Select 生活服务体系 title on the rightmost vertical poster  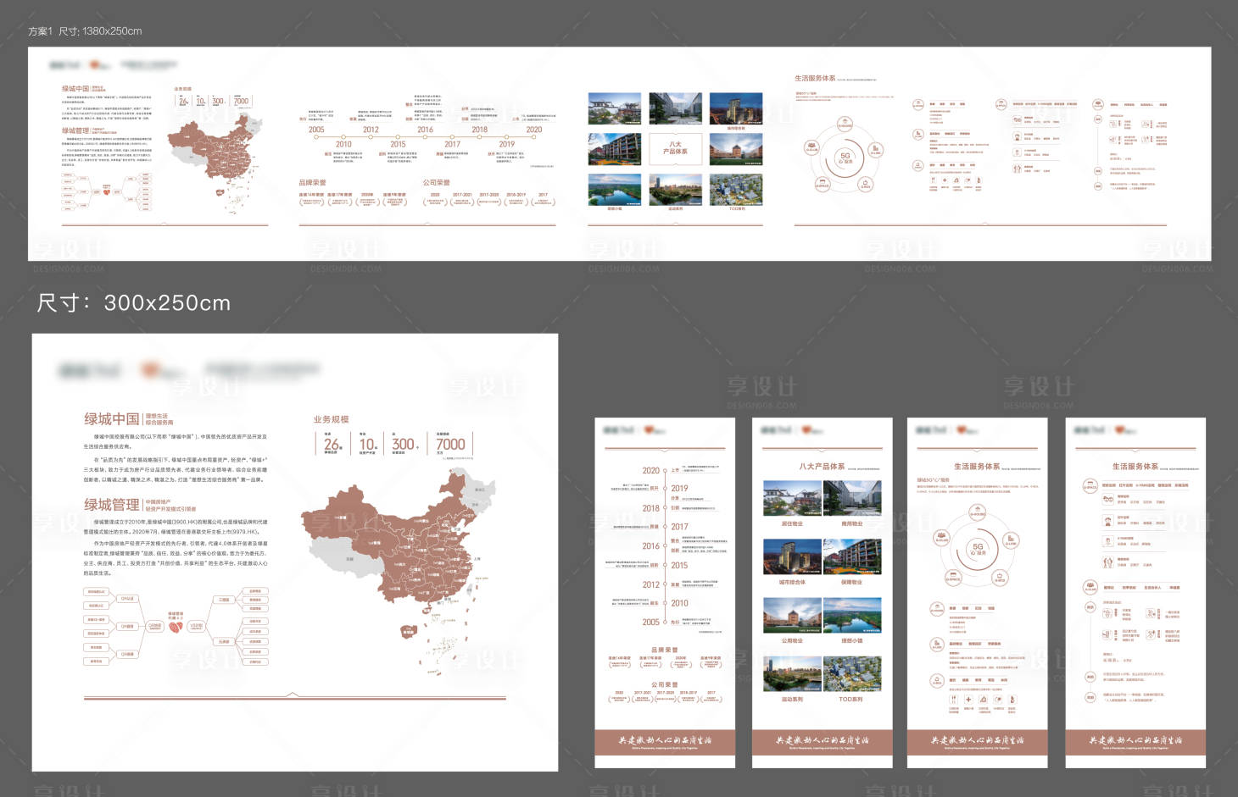1135,467
